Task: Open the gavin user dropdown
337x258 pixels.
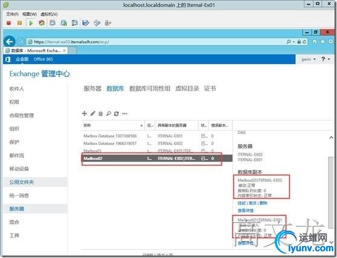Action: click(309, 59)
